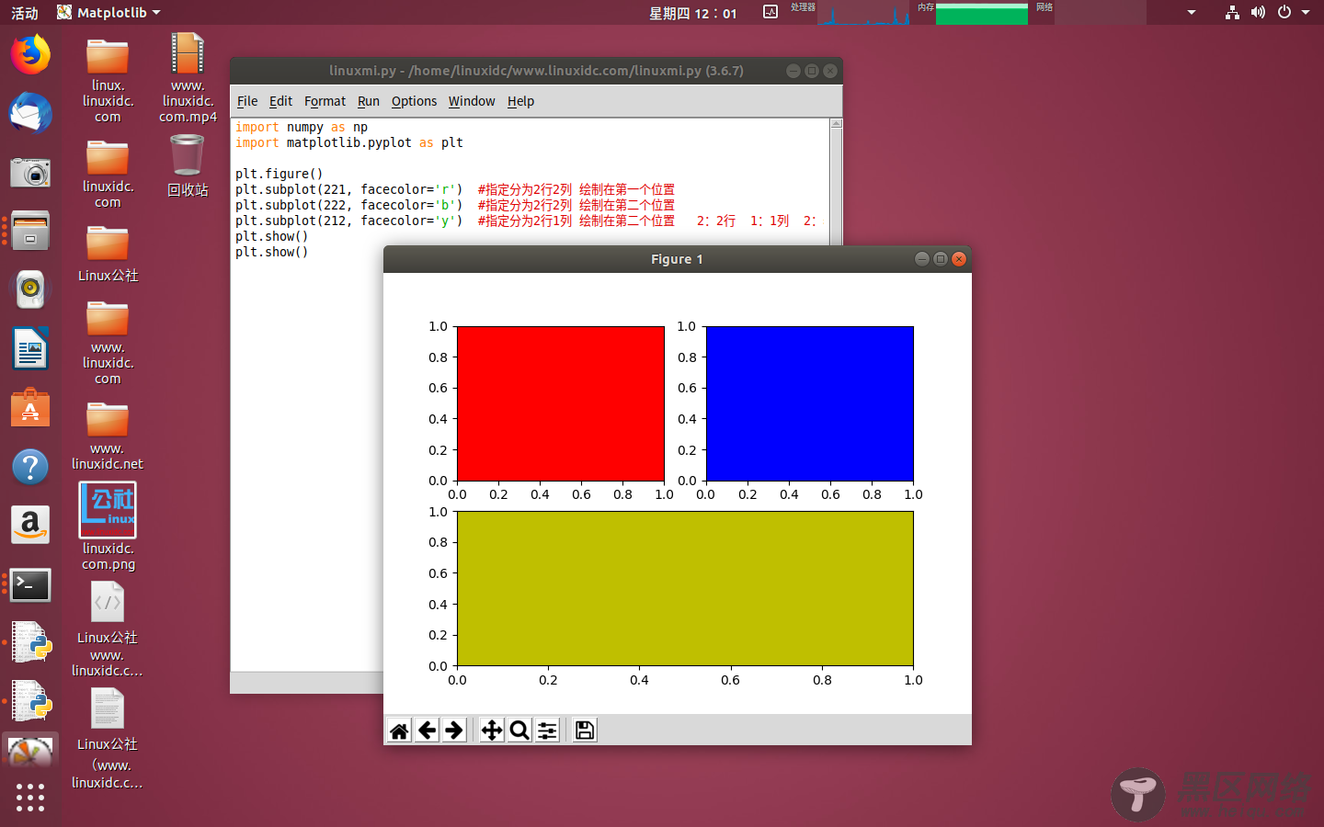1324x827 pixels.
Task: Open system menu dropdown arrow at top right
Action: (x=1306, y=13)
